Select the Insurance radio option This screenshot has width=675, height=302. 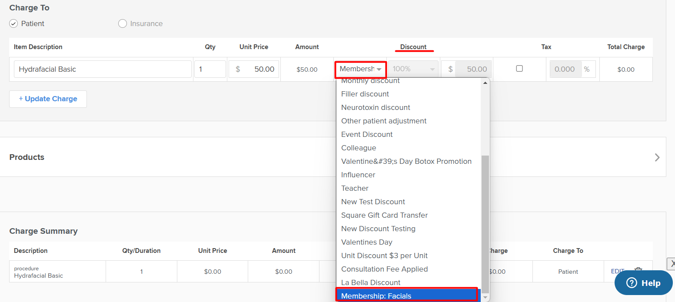point(123,23)
